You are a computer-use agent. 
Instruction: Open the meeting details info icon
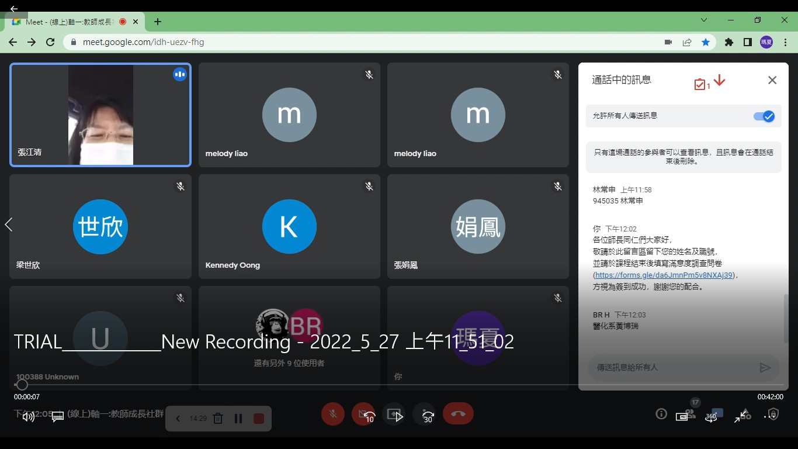(x=661, y=414)
